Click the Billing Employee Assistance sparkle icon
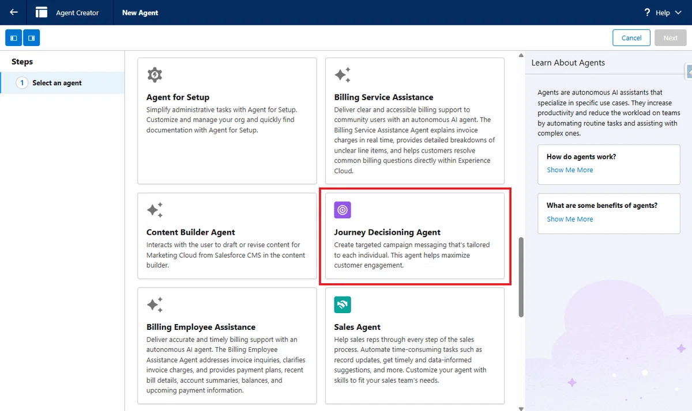The height and width of the screenshot is (411, 692). [155, 305]
